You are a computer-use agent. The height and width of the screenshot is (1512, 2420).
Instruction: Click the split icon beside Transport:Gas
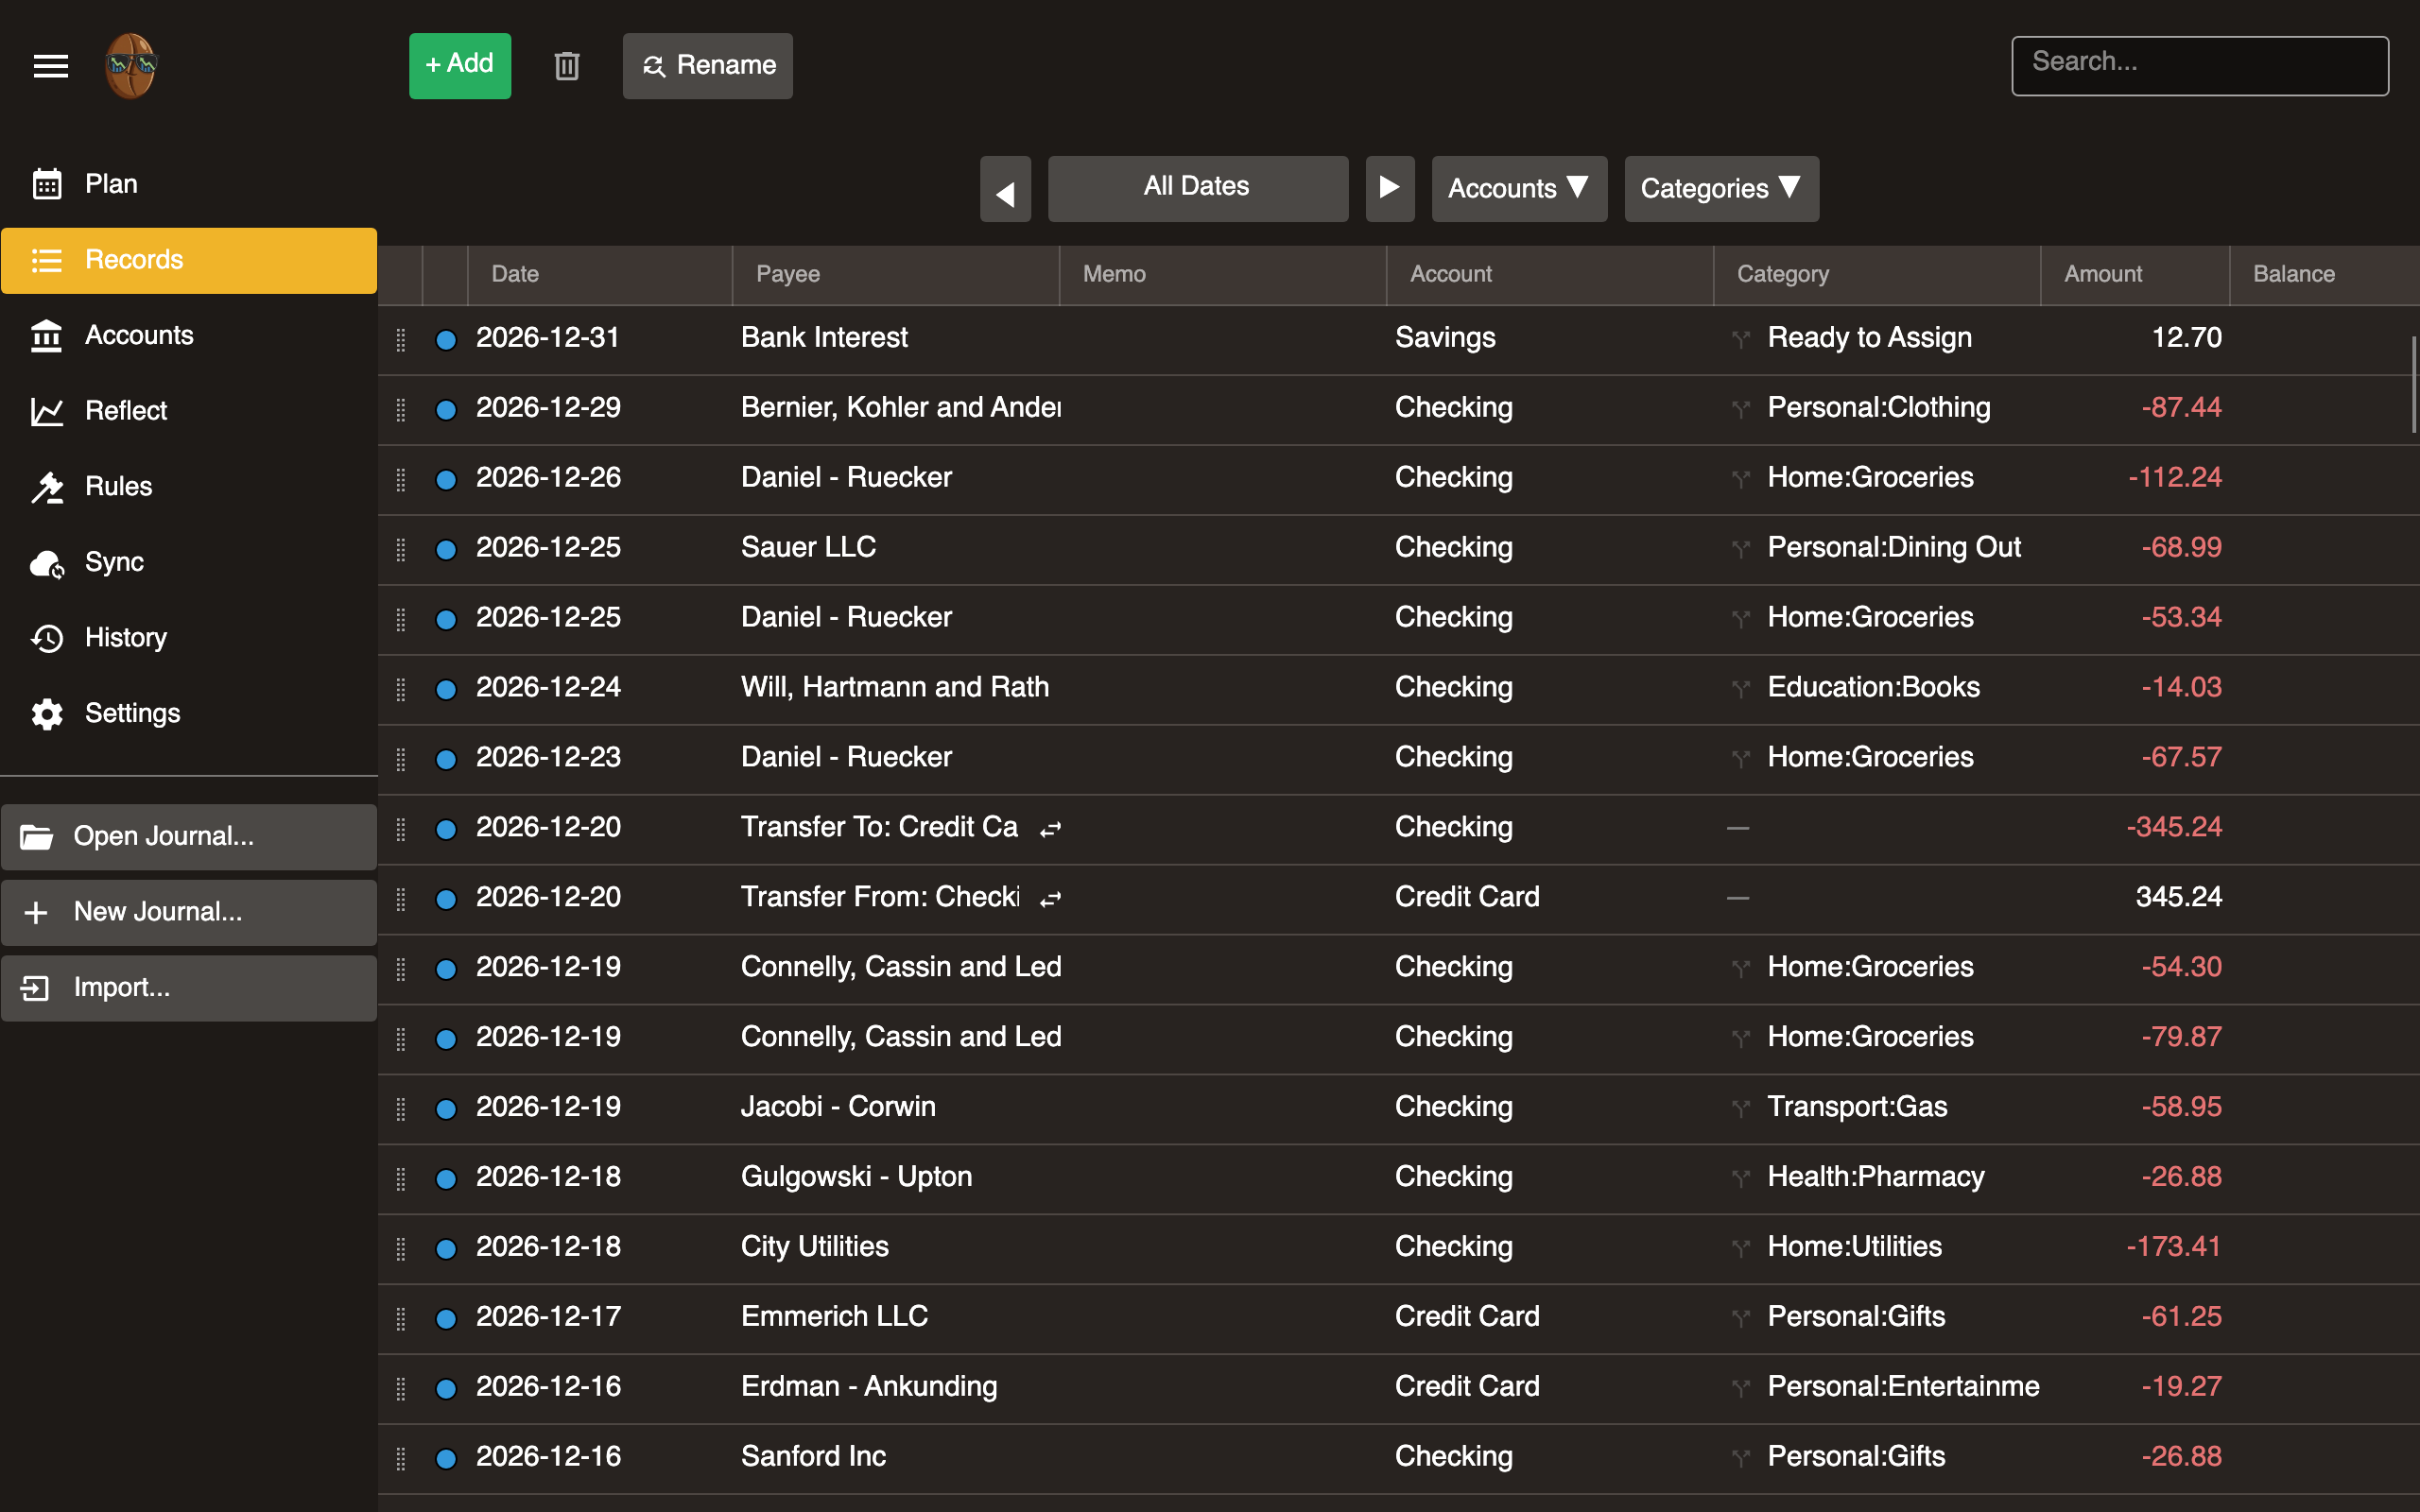click(x=1741, y=1108)
